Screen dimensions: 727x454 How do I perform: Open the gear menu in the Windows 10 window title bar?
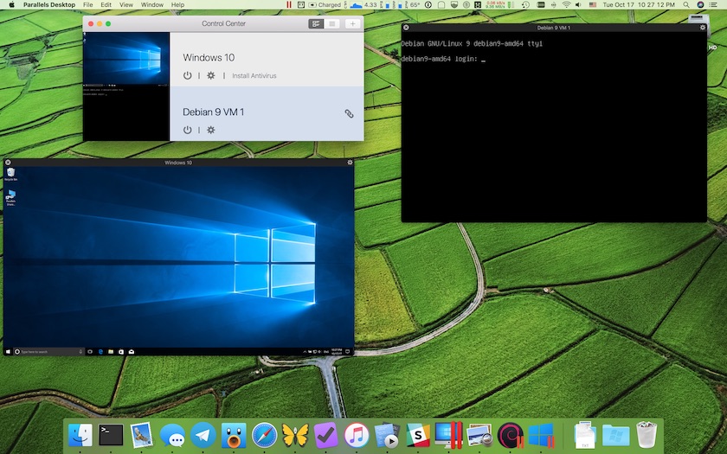350,163
